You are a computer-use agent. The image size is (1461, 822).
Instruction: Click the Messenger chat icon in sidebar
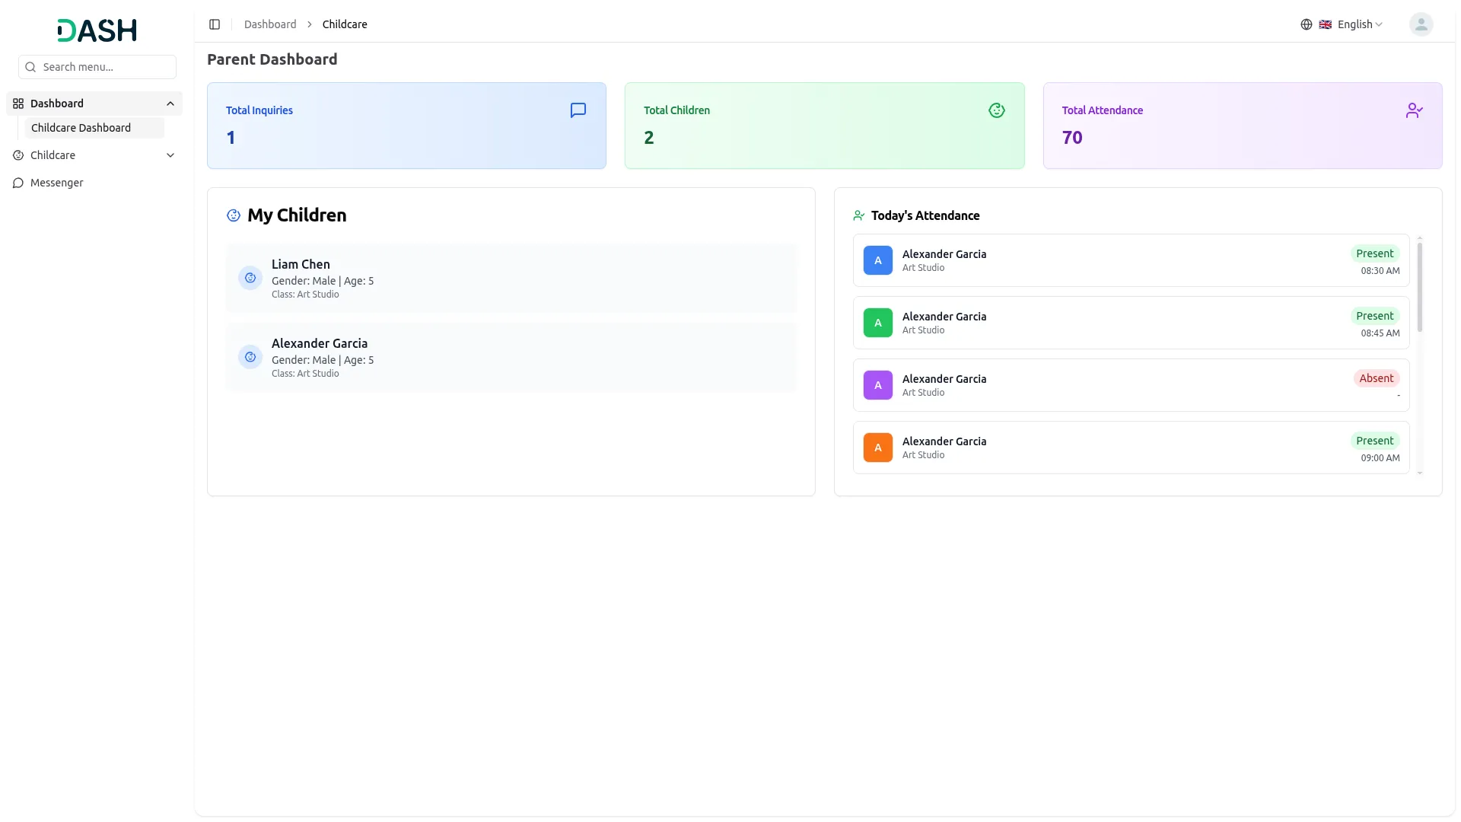(x=18, y=183)
